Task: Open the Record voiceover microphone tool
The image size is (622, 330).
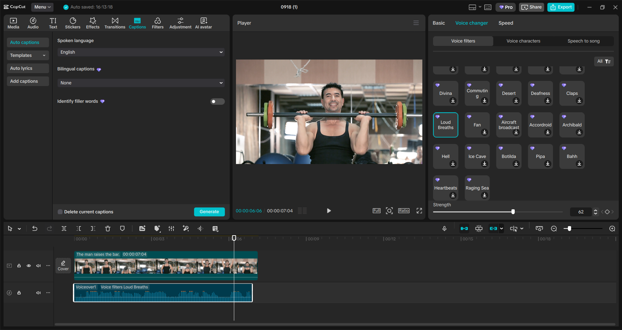Action: pos(444,228)
